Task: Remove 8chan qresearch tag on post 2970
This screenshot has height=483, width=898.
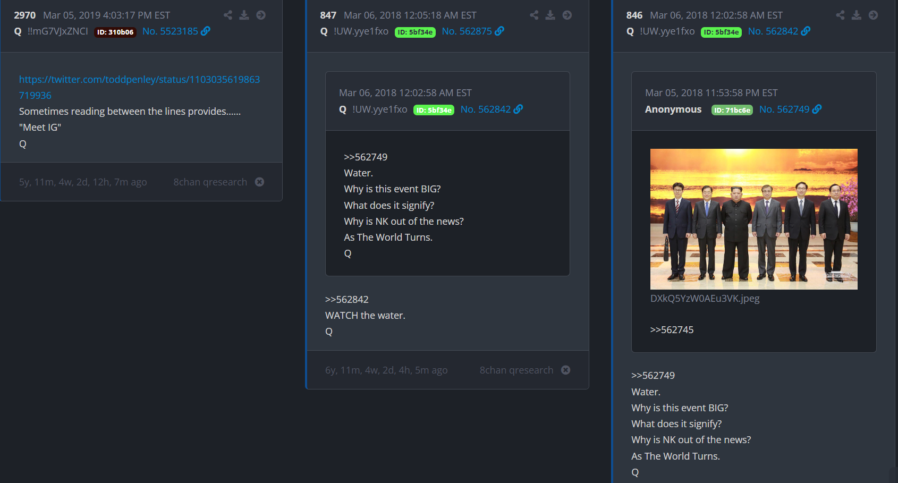Action: tap(259, 182)
